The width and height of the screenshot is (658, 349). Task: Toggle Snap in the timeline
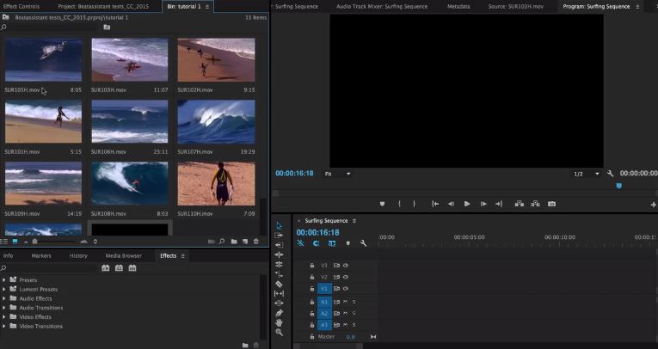coord(316,243)
